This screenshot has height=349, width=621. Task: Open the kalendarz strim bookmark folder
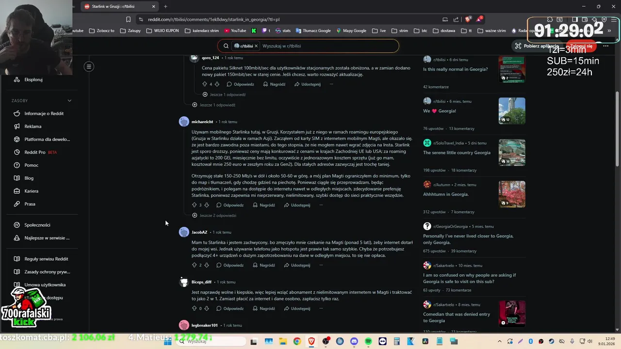click(202, 31)
